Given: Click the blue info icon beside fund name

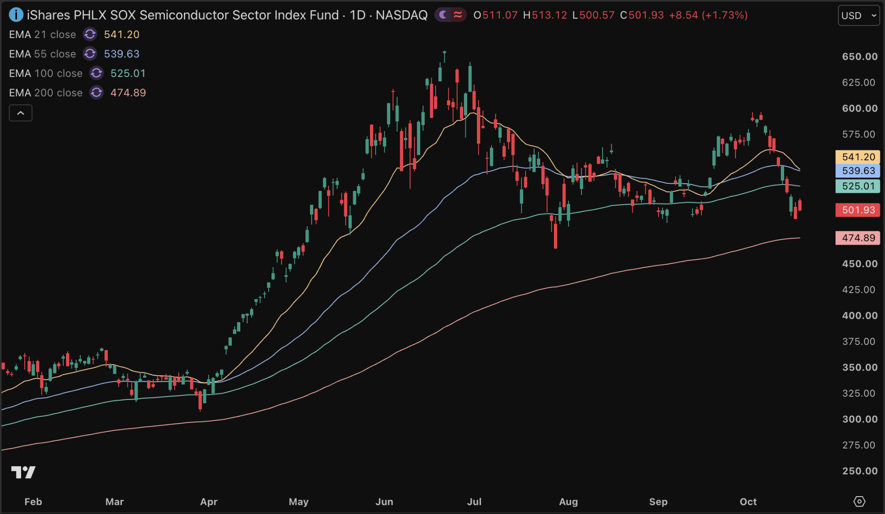Looking at the screenshot, I should click(x=16, y=15).
